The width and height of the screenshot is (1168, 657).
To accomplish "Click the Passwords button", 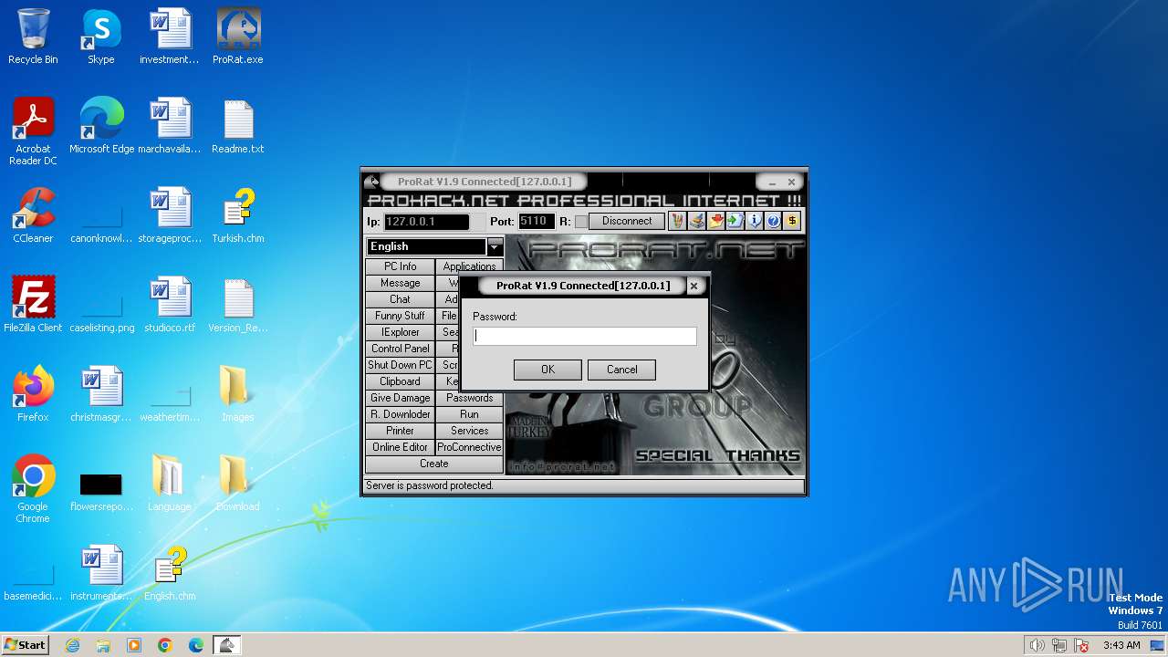I will click(x=469, y=398).
